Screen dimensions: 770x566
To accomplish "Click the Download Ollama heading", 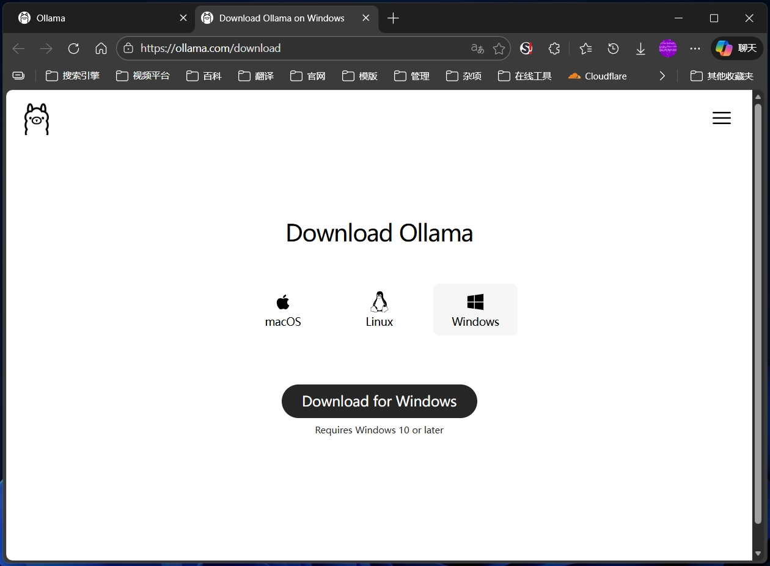I will (380, 233).
